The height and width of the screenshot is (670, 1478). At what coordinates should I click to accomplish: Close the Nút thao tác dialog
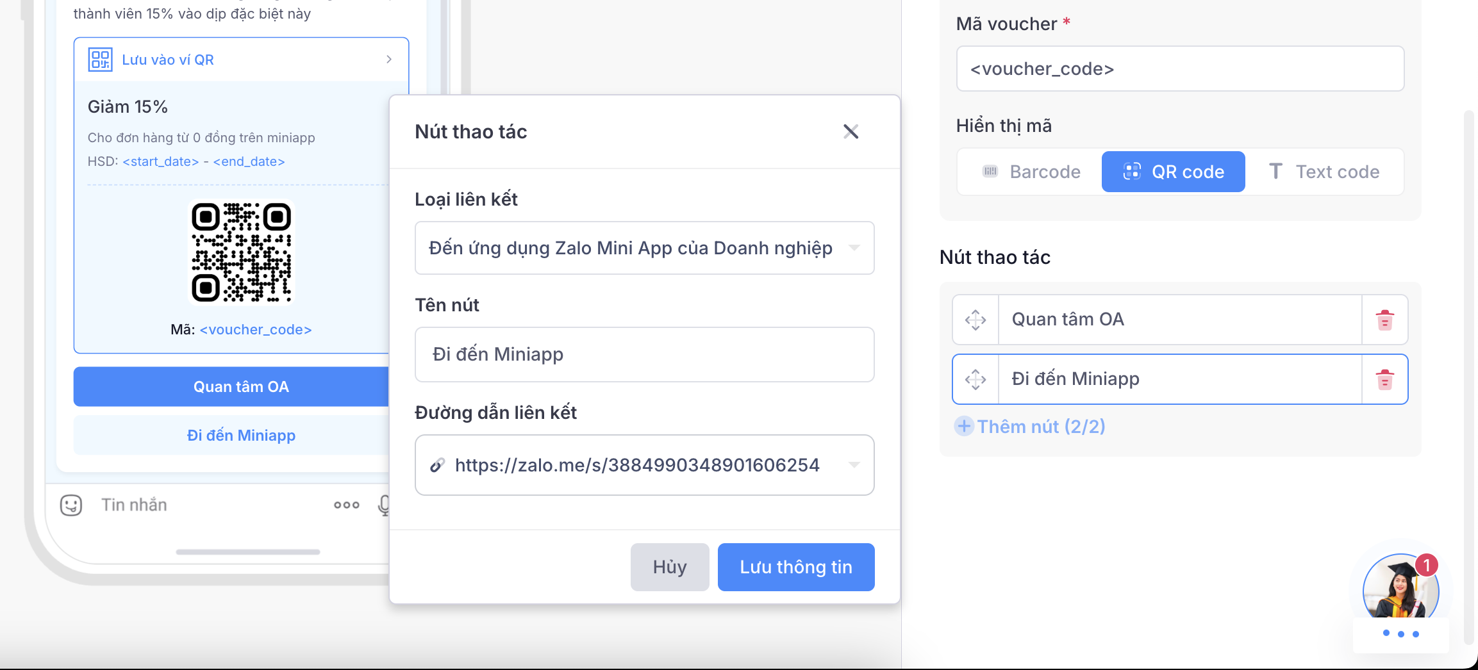pyautogui.click(x=851, y=132)
